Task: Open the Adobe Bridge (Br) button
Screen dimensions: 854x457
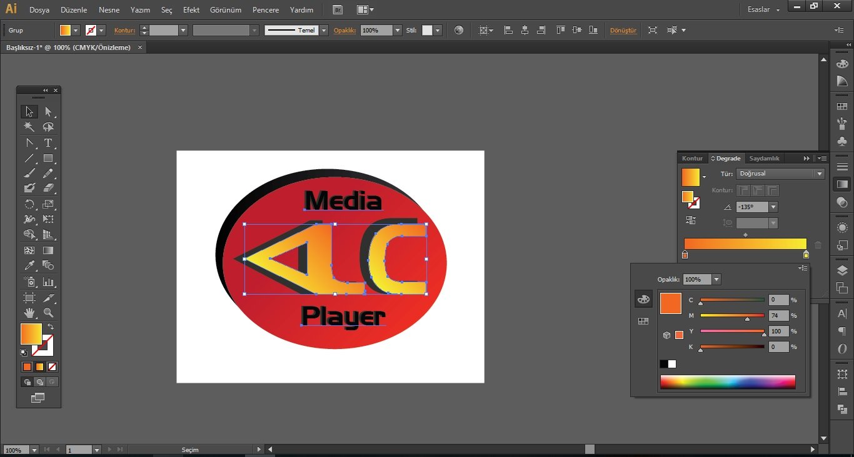Action: click(x=338, y=10)
